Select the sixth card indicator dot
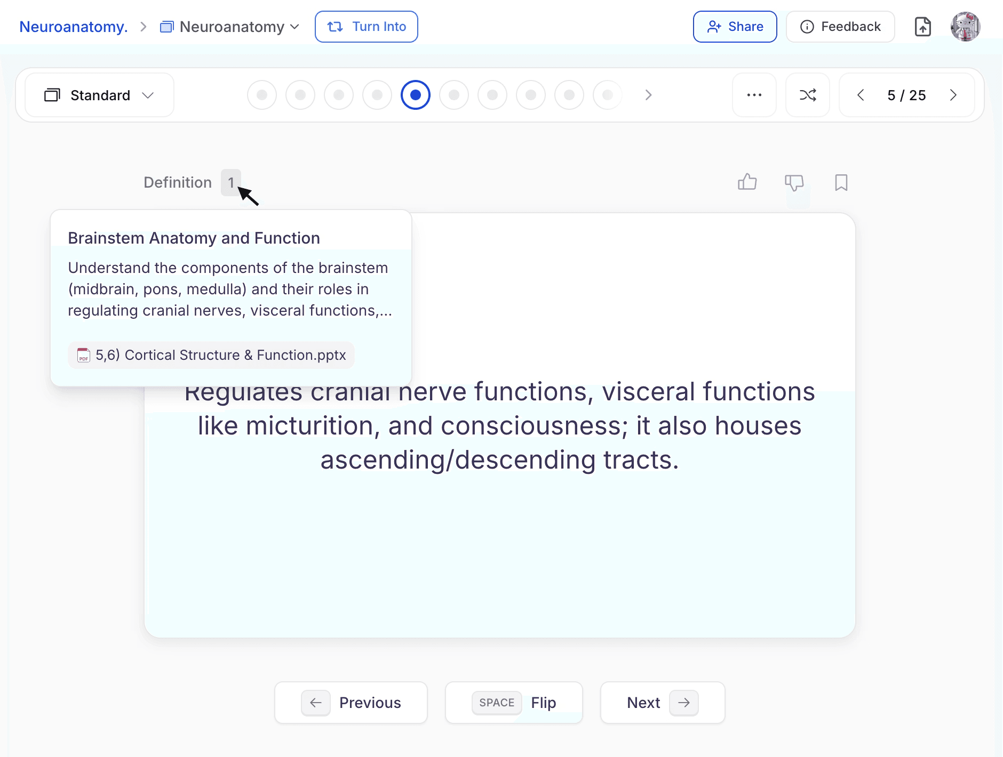1003x757 pixels. coord(454,95)
